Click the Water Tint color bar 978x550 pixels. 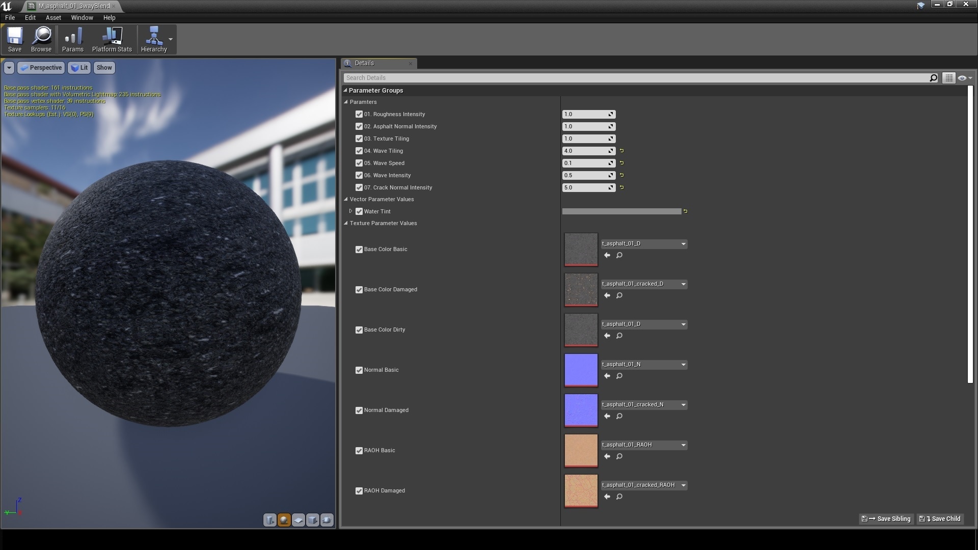pyautogui.click(x=621, y=211)
